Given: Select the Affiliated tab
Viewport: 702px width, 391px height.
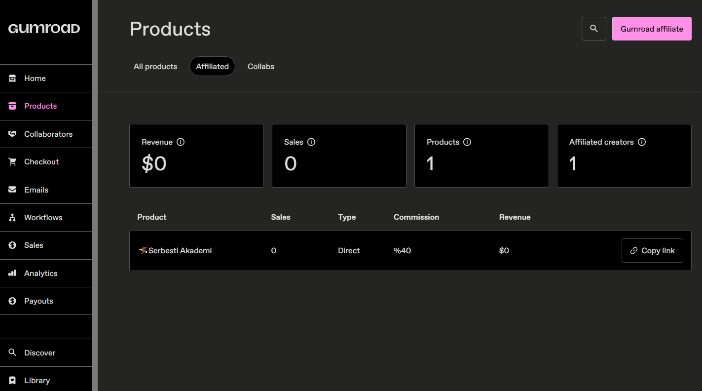Looking at the screenshot, I should click(212, 66).
